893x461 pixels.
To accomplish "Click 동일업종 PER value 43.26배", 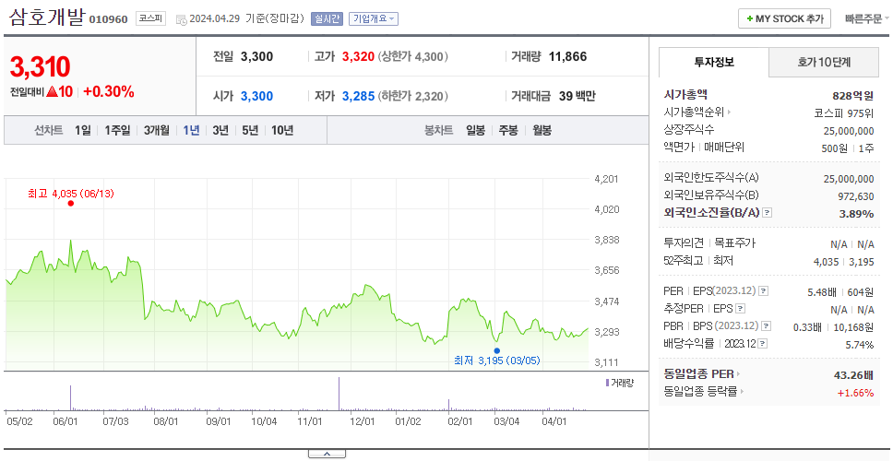I will pos(853,375).
